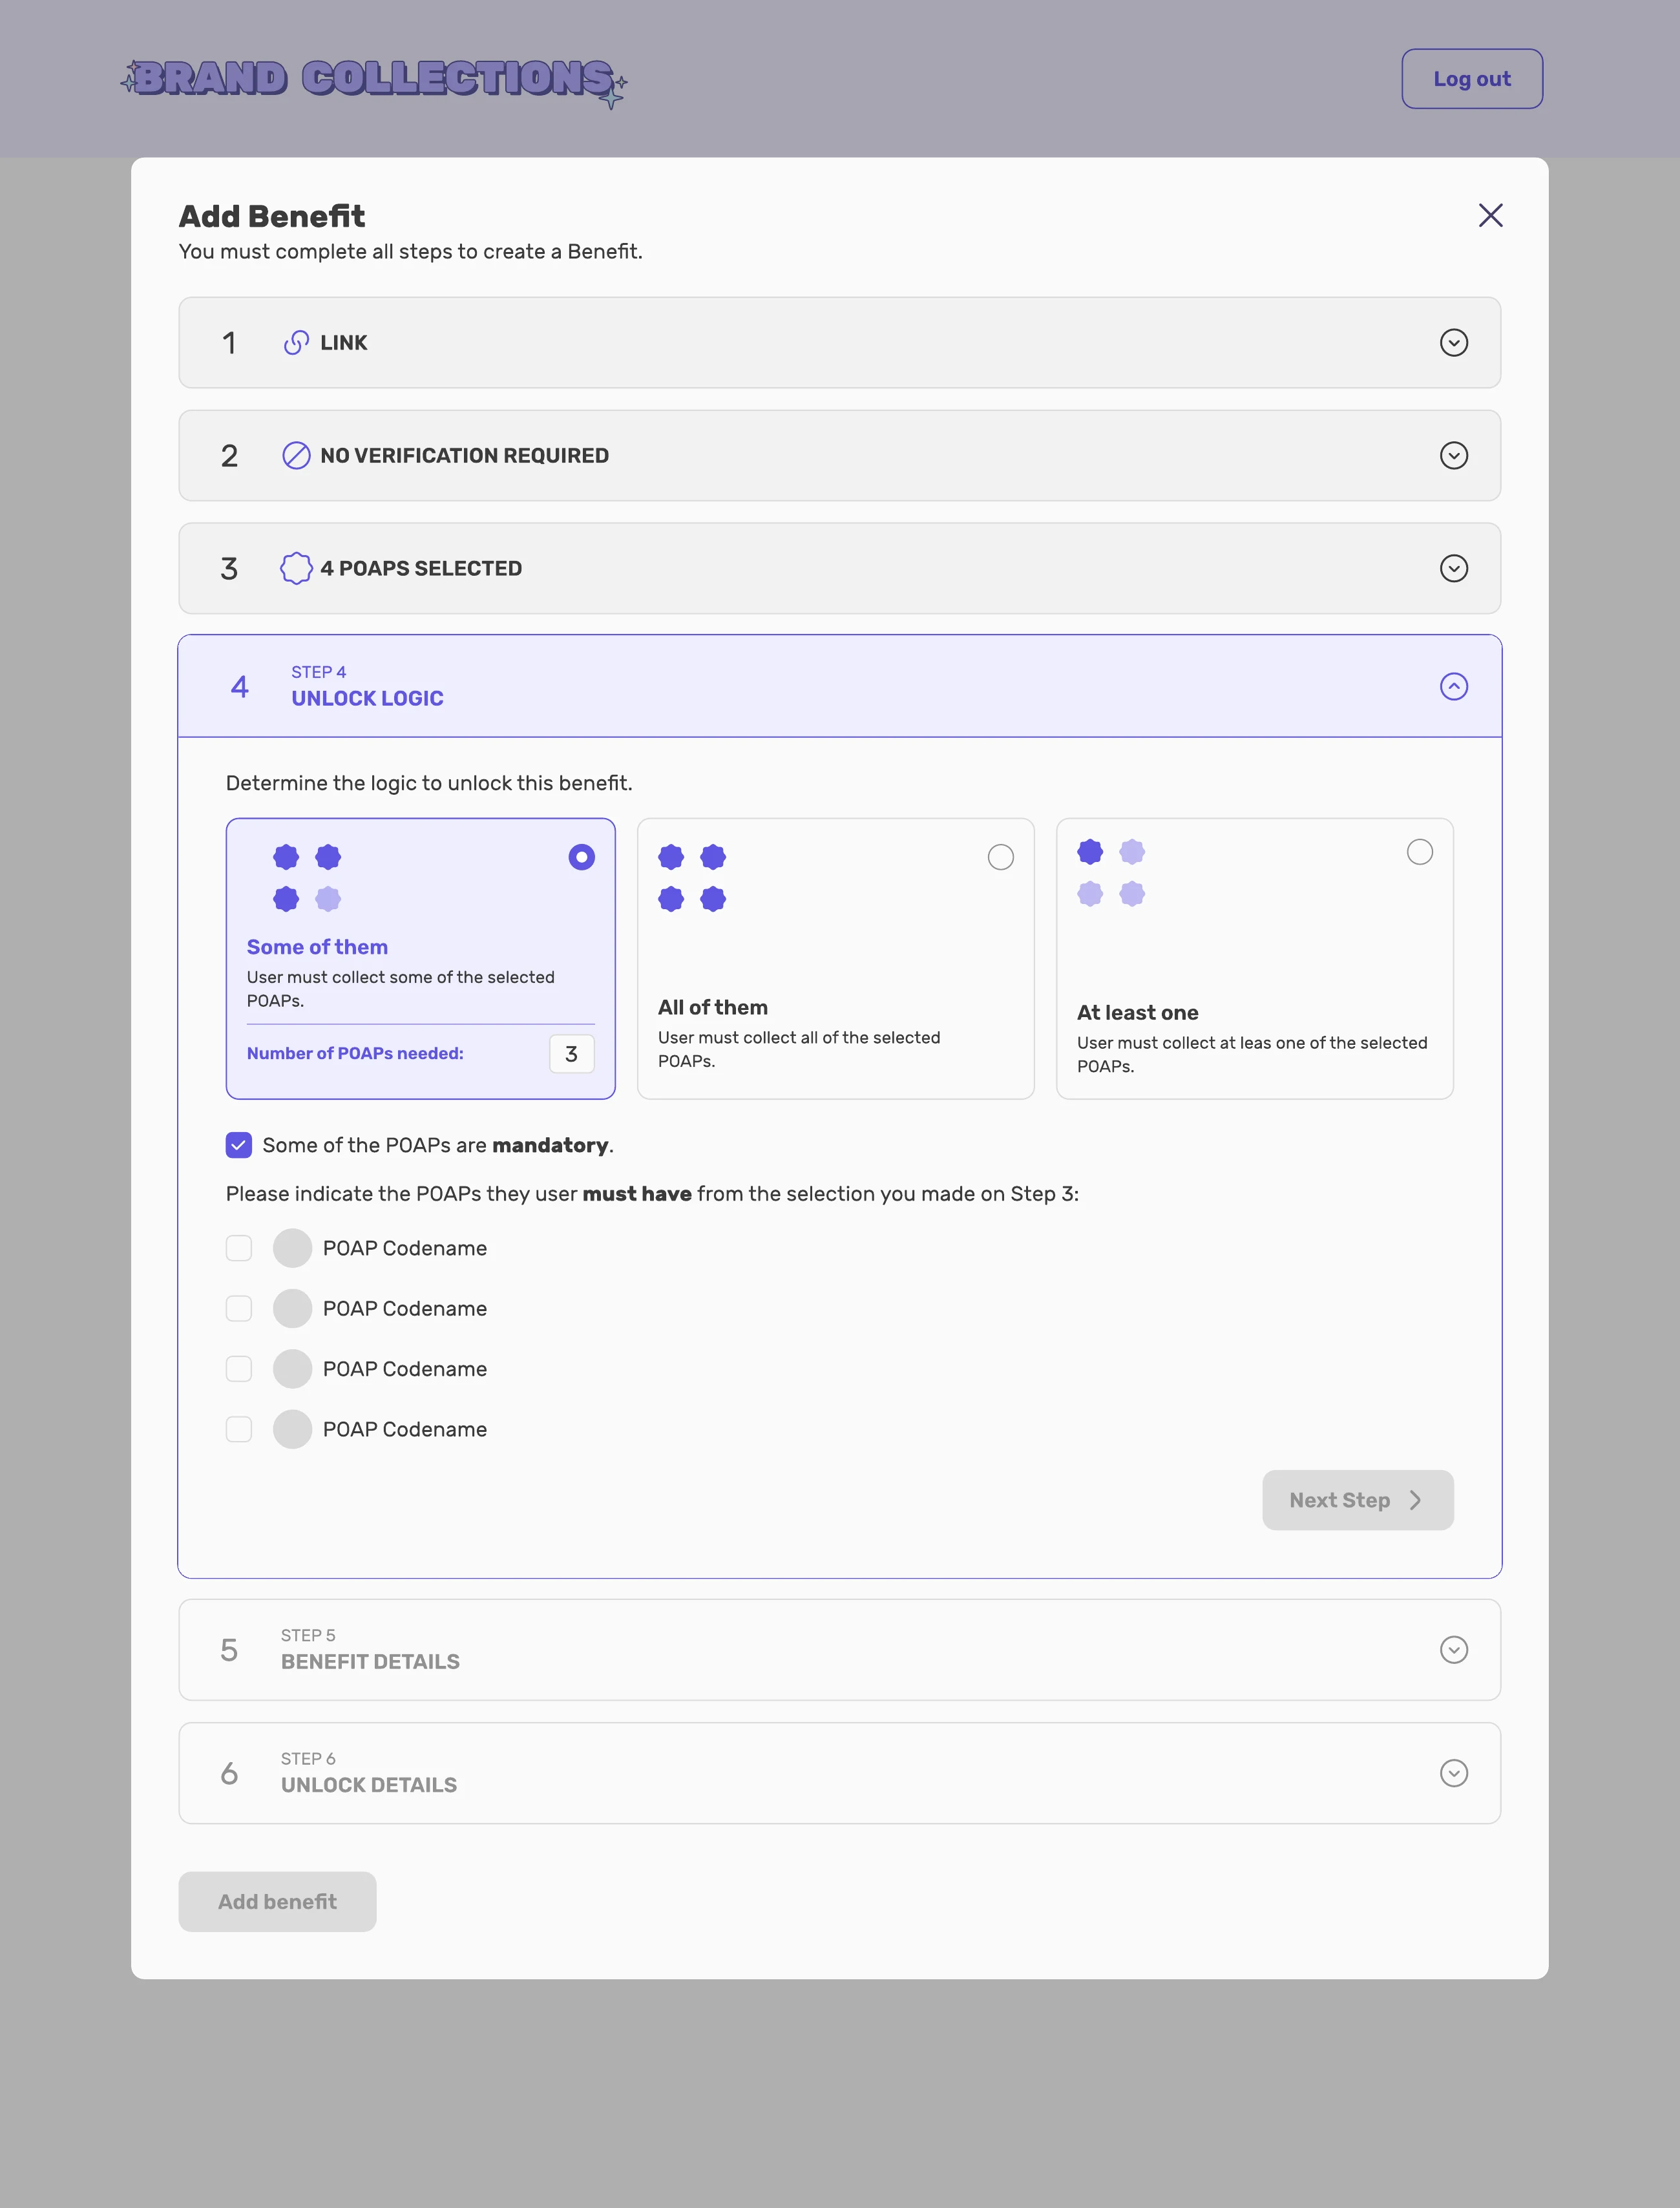Expand Unlock Details step 6 chevron
1680x2208 pixels.
pos(1453,1773)
